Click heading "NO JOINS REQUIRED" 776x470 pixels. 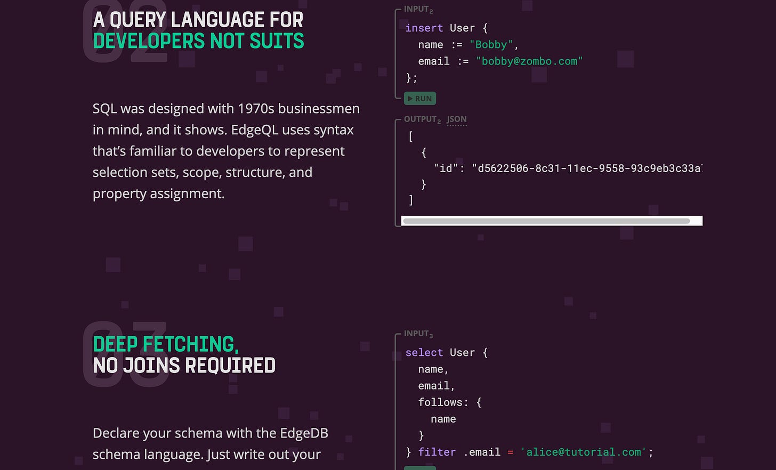point(184,366)
